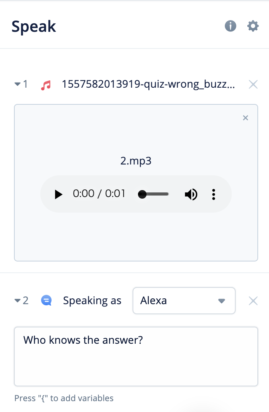This screenshot has width=269, height=412.
Task: Remove the 2.mp3 audio attachment
Action: (245, 118)
